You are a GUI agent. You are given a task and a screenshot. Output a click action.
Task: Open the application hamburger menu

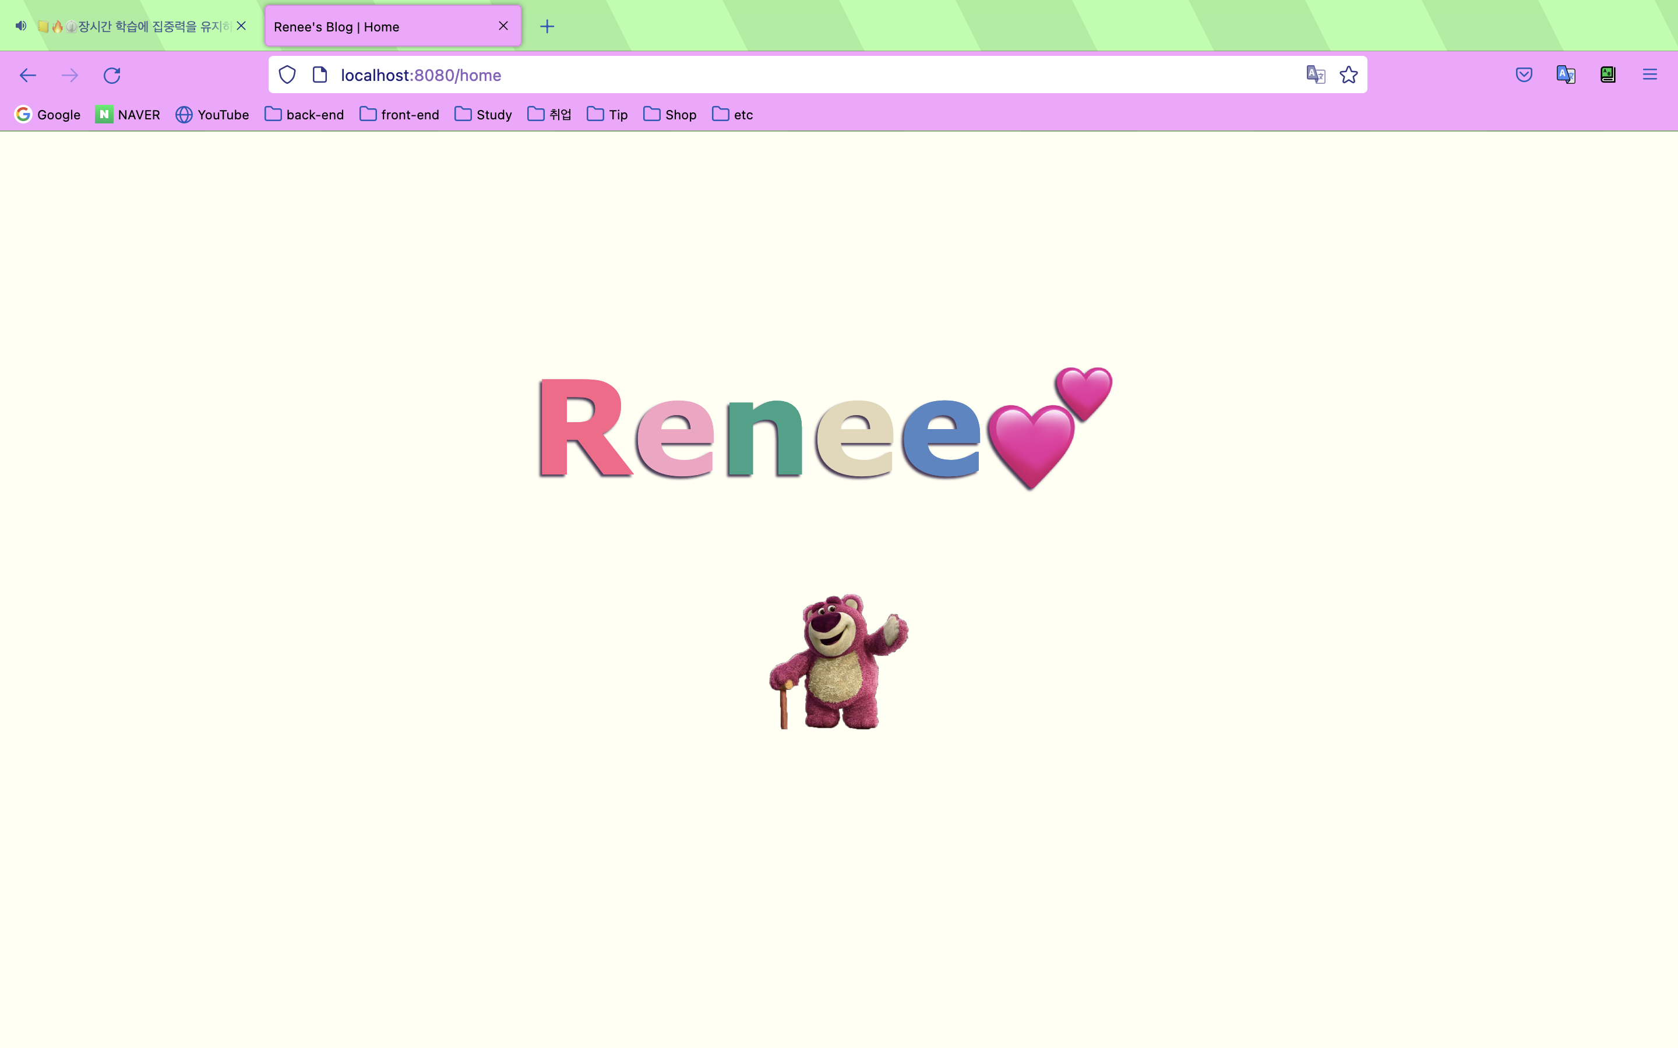click(x=1649, y=75)
